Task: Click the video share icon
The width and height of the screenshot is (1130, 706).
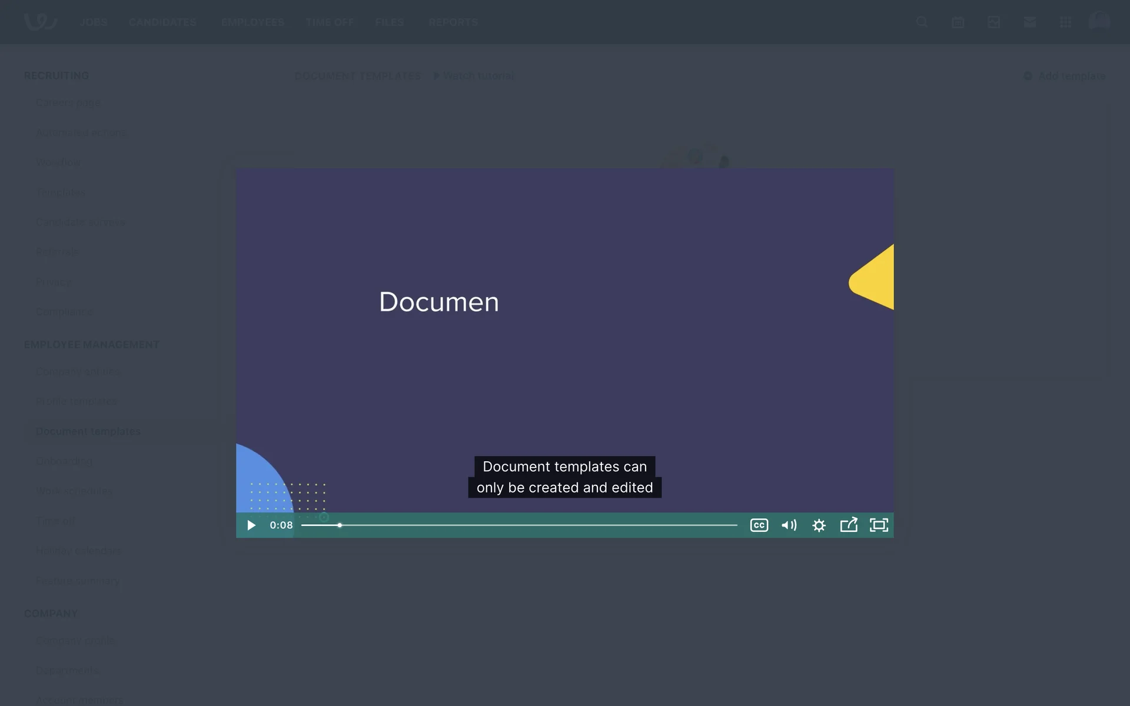Action: point(848,525)
